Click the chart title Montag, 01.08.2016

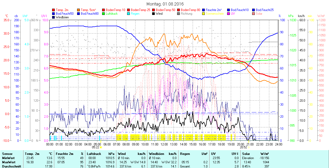coord(165,4)
